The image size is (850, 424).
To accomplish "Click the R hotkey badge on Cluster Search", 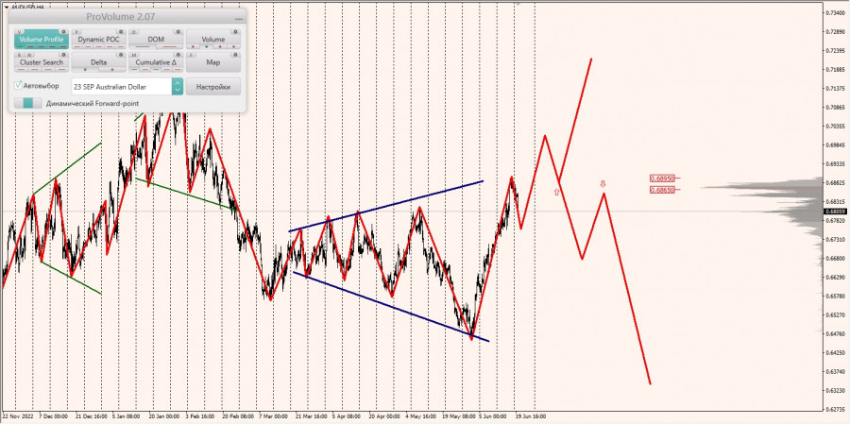I will [20, 55].
